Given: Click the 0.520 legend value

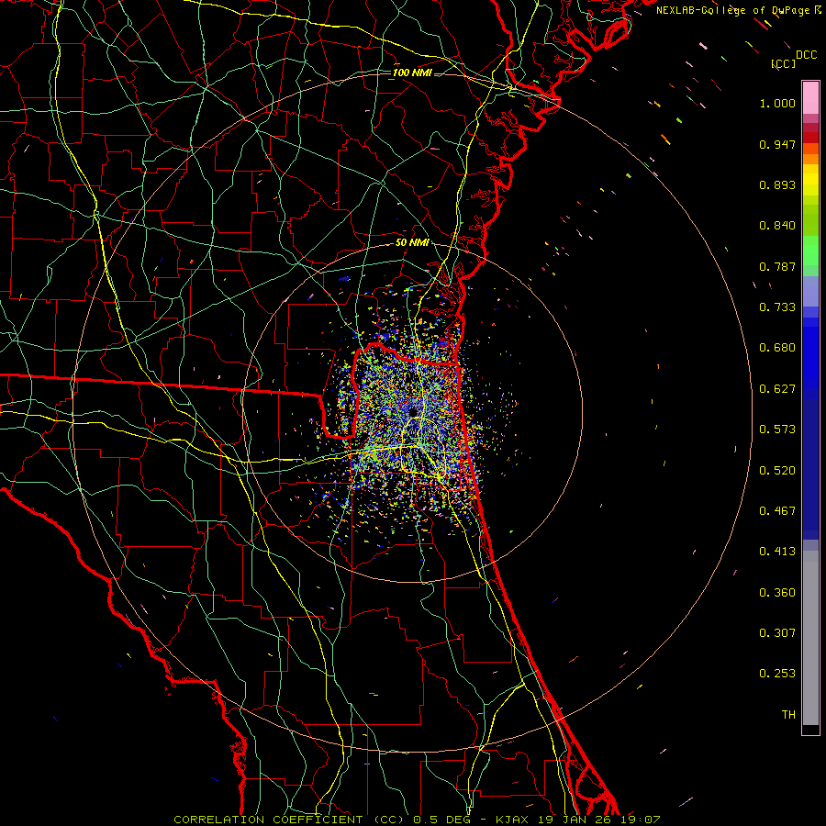Looking at the screenshot, I should click(x=777, y=471).
